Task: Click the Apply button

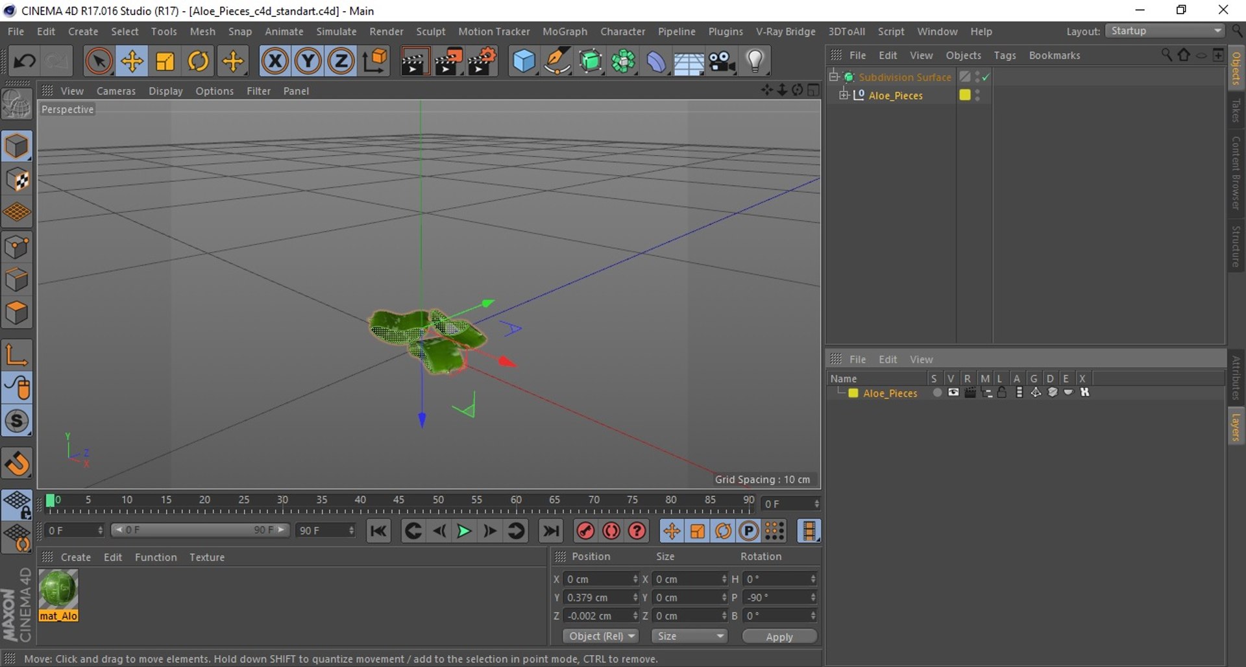Action: 779,637
